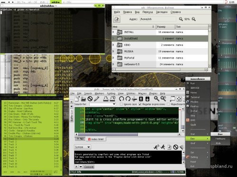The width and height of the screenshot is (237, 177).
Task: Sort by the Тип column header
Action: (x=191, y=27)
